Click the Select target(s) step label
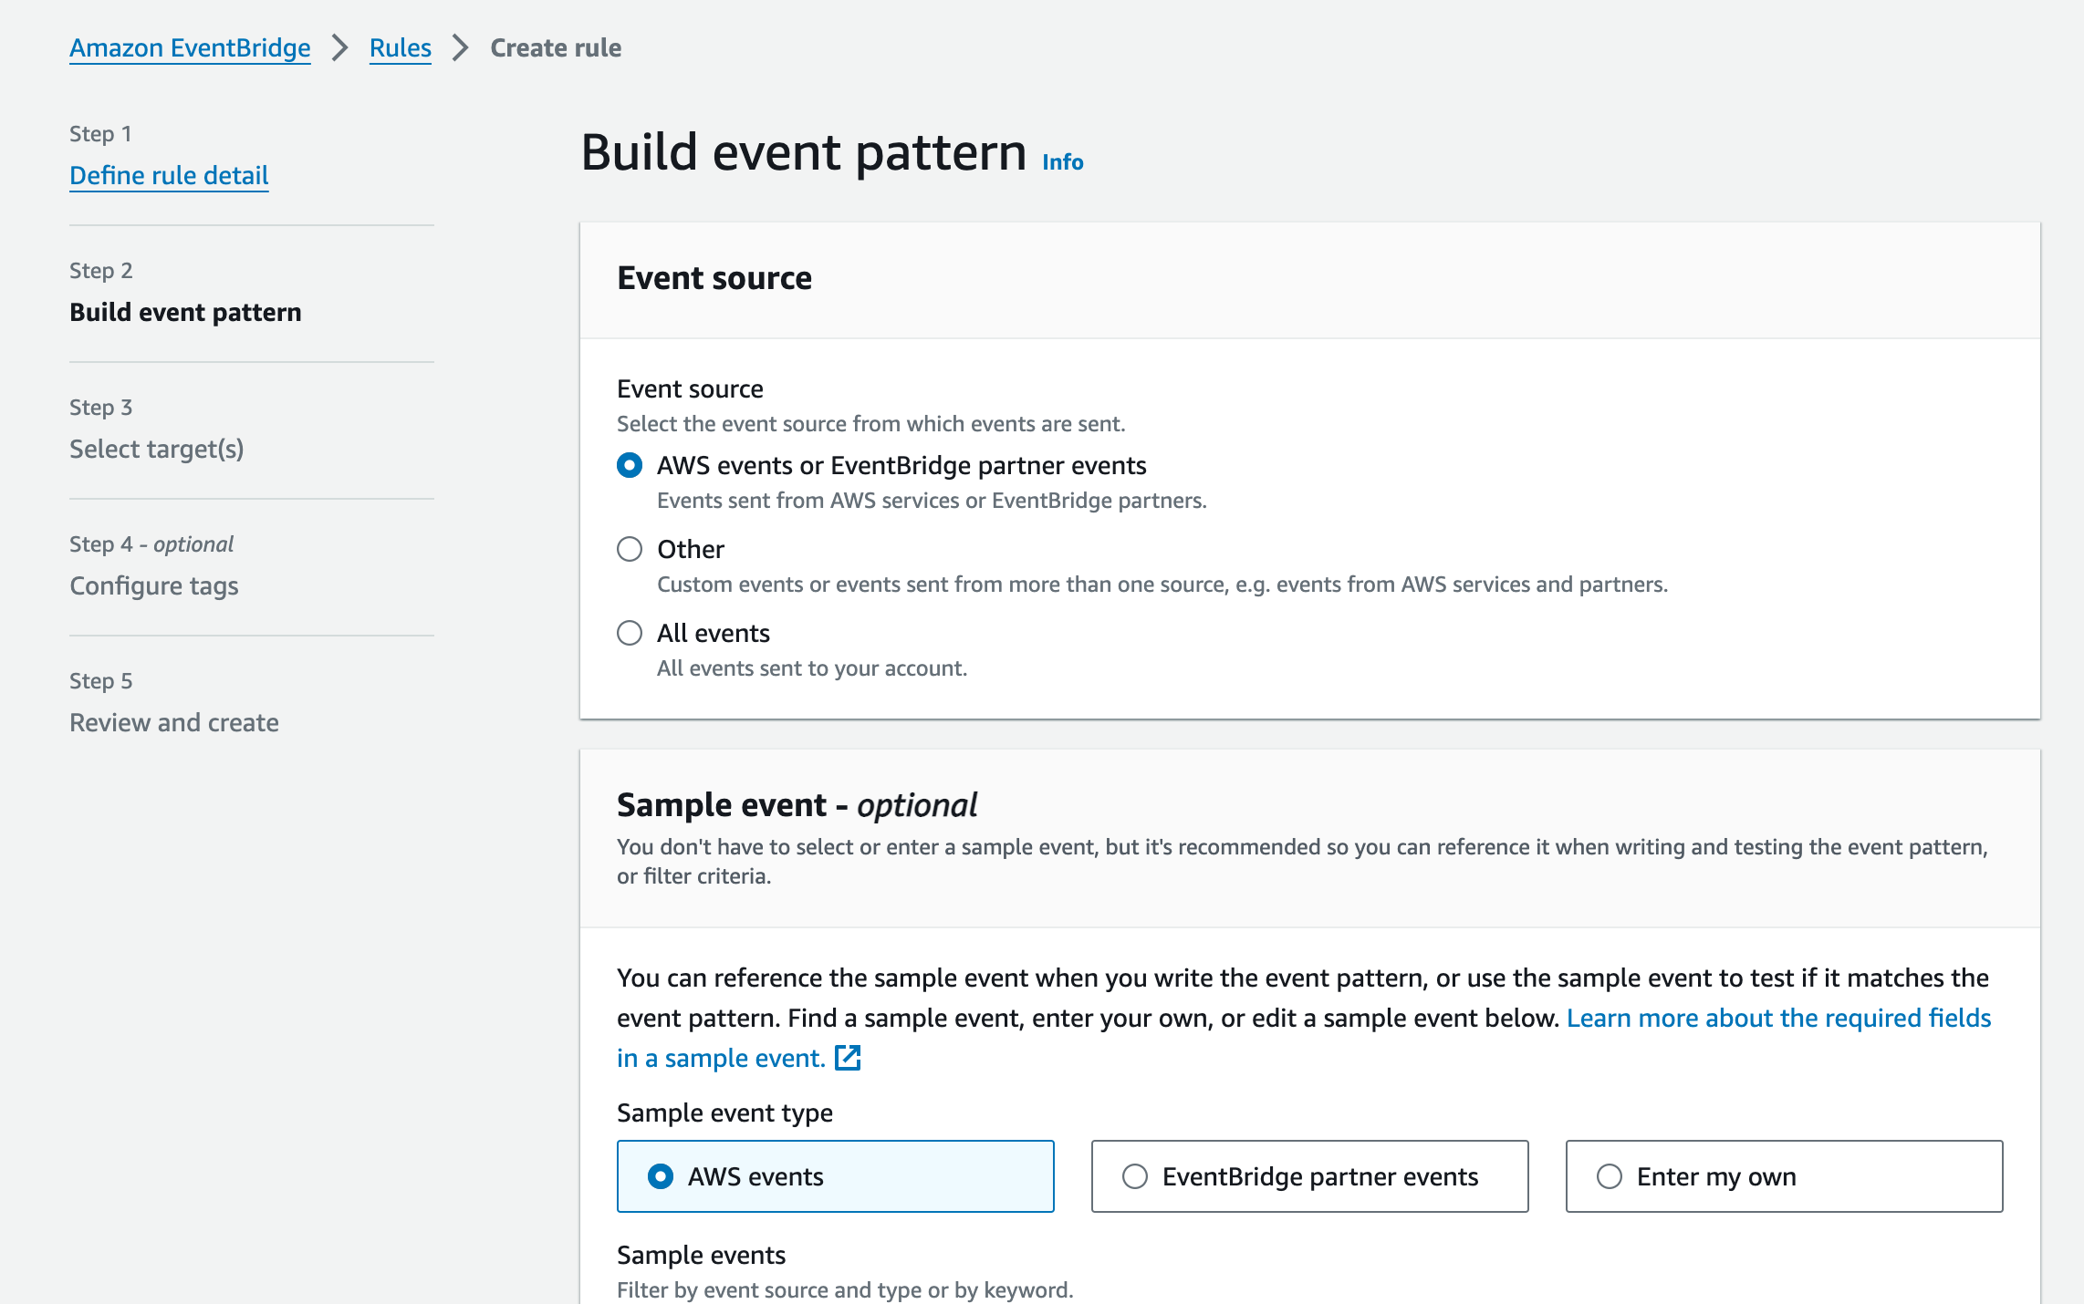This screenshot has height=1304, width=2084. pyautogui.click(x=157, y=449)
